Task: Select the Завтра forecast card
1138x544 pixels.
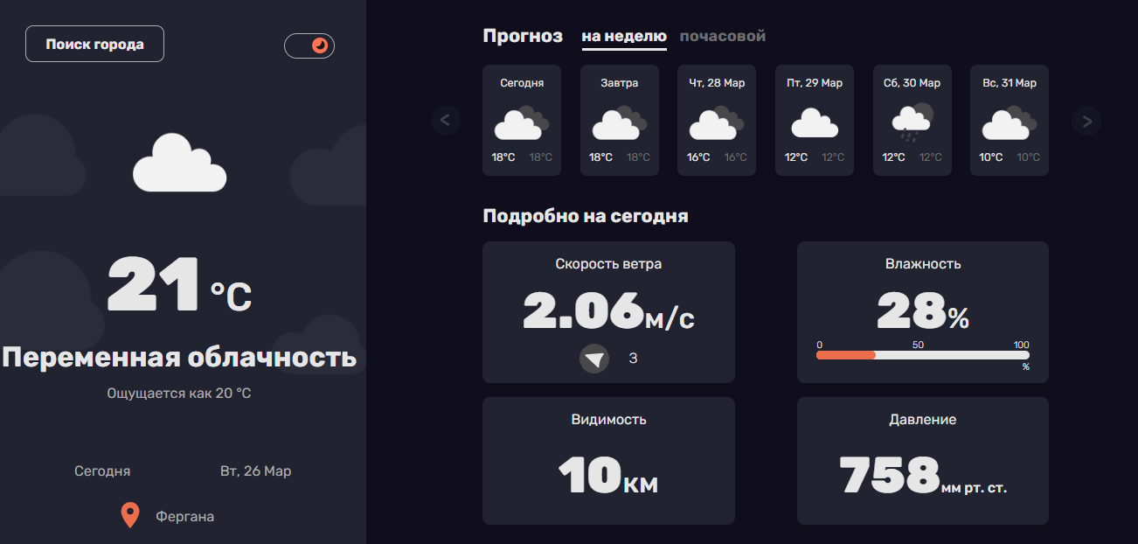Action: click(x=620, y=120)
